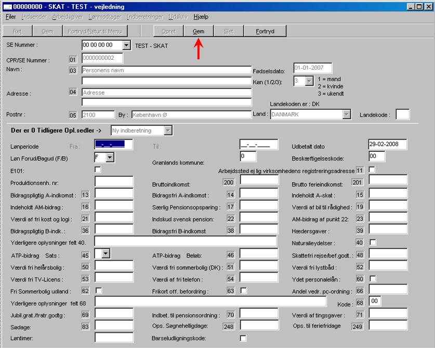Screen dimensions: 435x348
Task: Toggle the Fri Sommerbolig udland checkbox
Action: (x=98, y=290)
